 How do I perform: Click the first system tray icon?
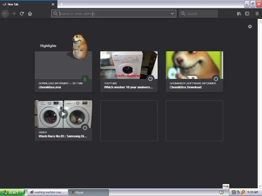click(234, 192)
